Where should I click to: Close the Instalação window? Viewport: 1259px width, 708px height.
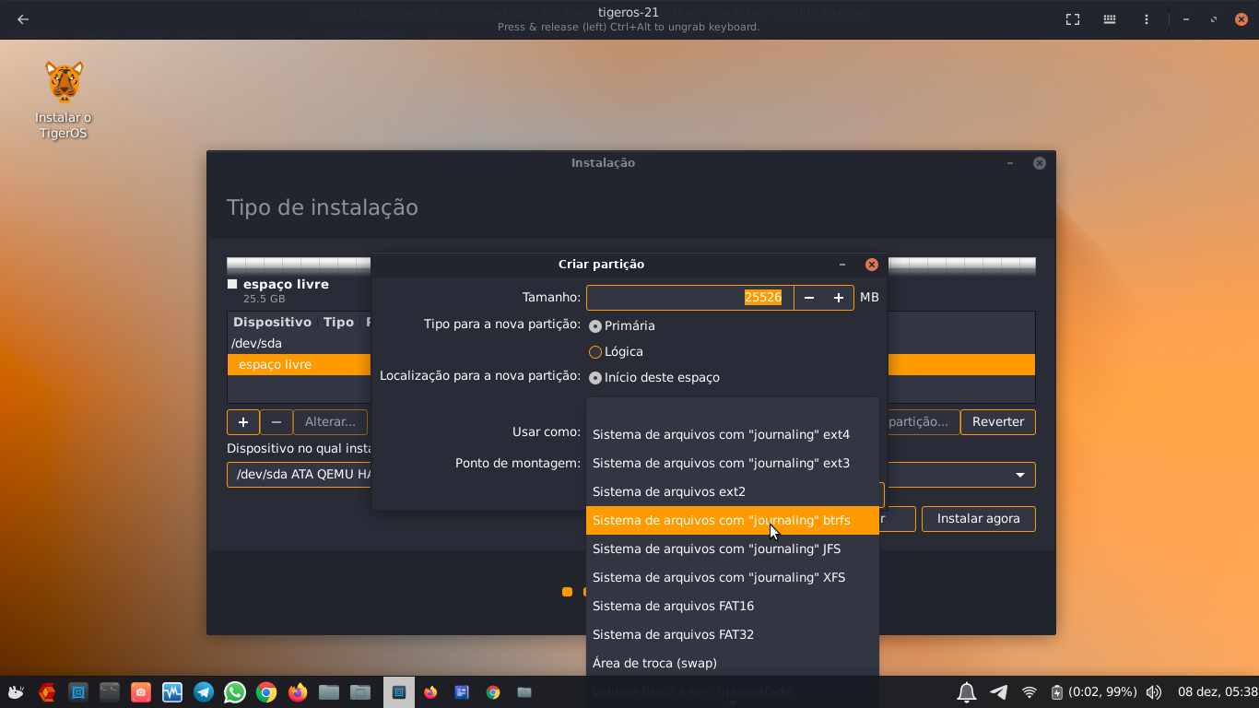click(x=1039, y=163)
